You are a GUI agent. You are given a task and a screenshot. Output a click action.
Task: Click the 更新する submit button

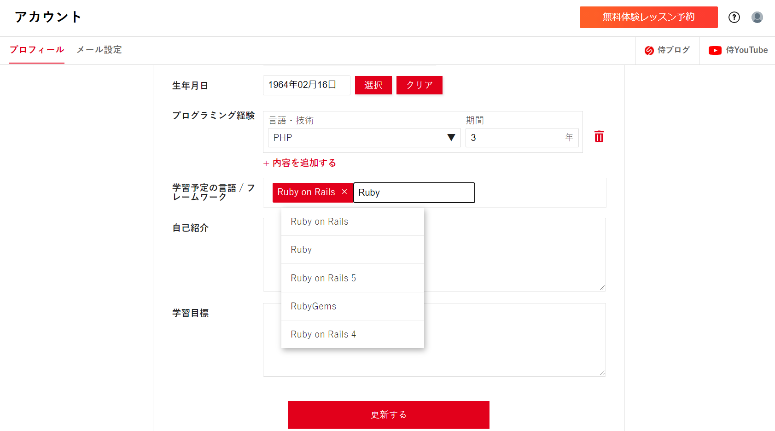click(389, 414)
